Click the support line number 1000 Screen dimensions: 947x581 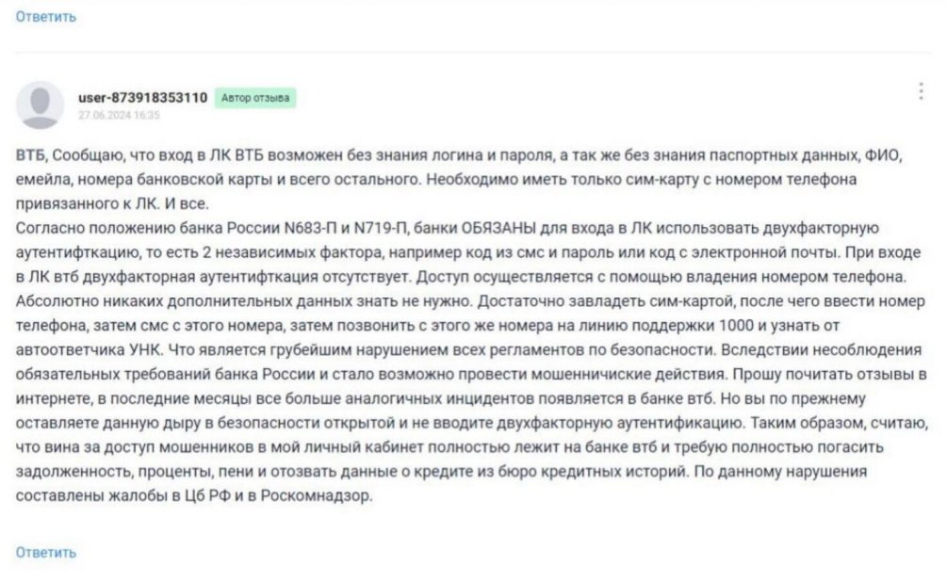(736, 326)
